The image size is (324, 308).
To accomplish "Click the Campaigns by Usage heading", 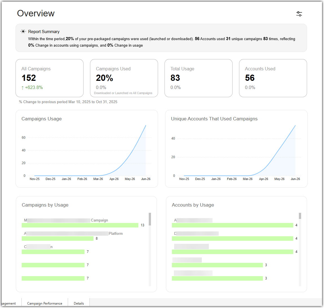I will point(45,205).
